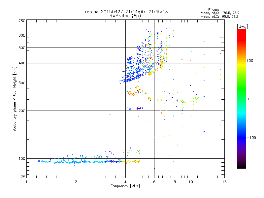Viewport: 264px width, 198px height.
Task: Click the x-axis tick label '16'
Action: click(224, 182)
